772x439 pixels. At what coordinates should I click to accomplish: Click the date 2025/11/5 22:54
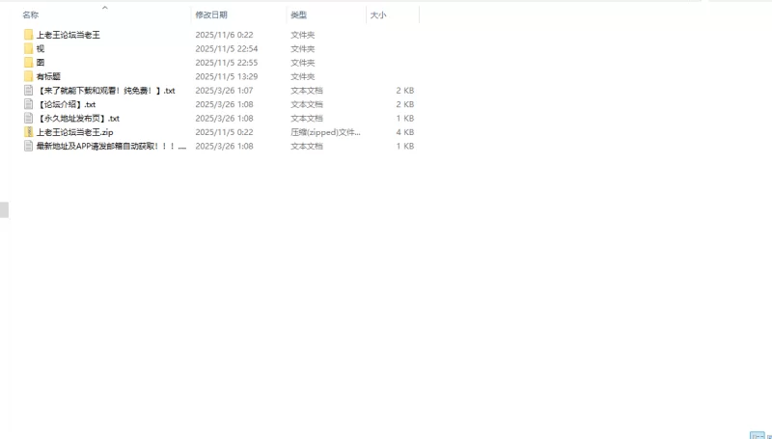pyautogui.click(x=227, y=48)
